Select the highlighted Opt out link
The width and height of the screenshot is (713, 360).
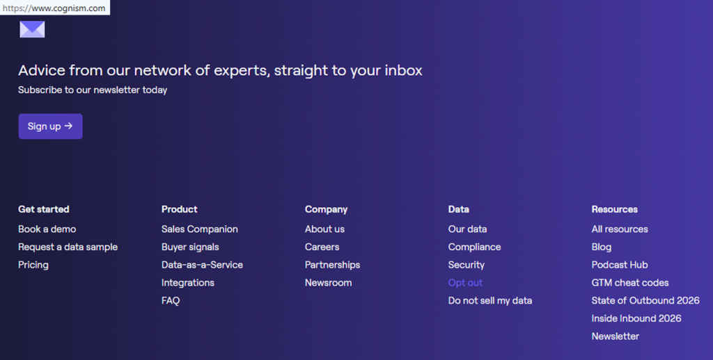(465, 283)
